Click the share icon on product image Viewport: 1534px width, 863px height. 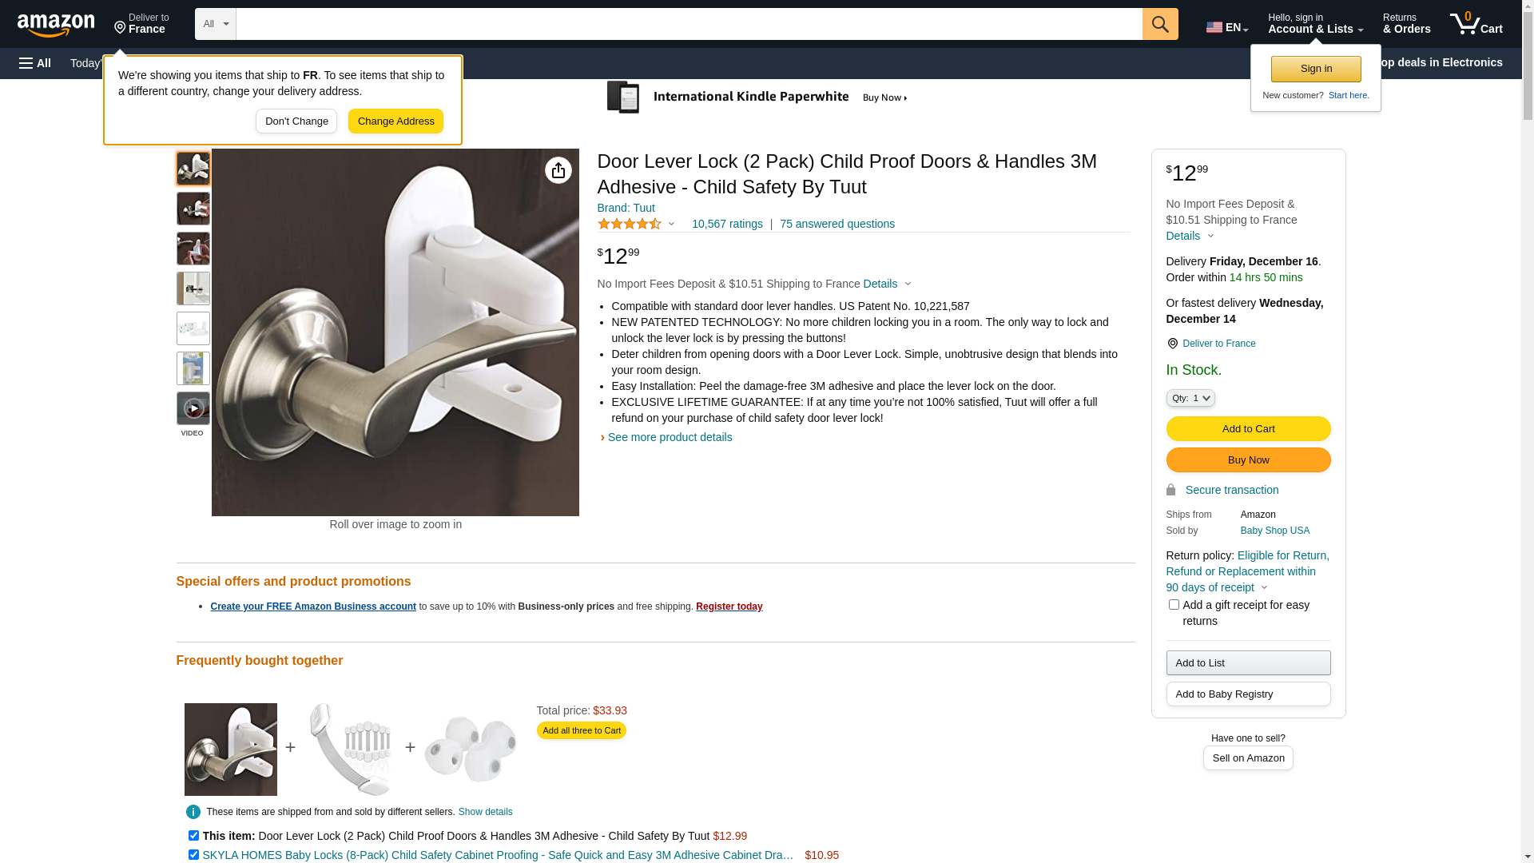[558, 170]
